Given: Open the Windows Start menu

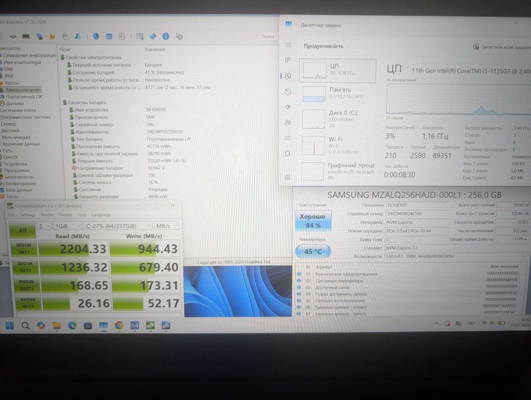Looking at the screenshot, I should [10, 326].
